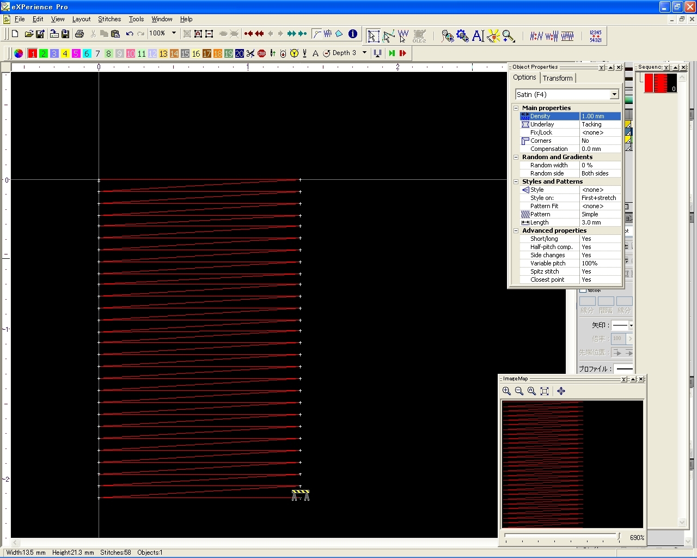Screen dimensions: 697x558
Task: Collapse the Styles and Patterns section
Action: [x=516, y=181]
